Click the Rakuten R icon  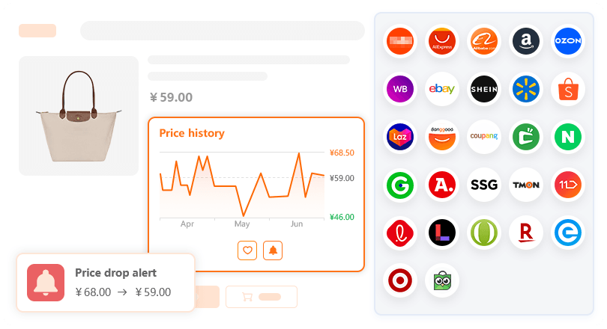point(526,233)
